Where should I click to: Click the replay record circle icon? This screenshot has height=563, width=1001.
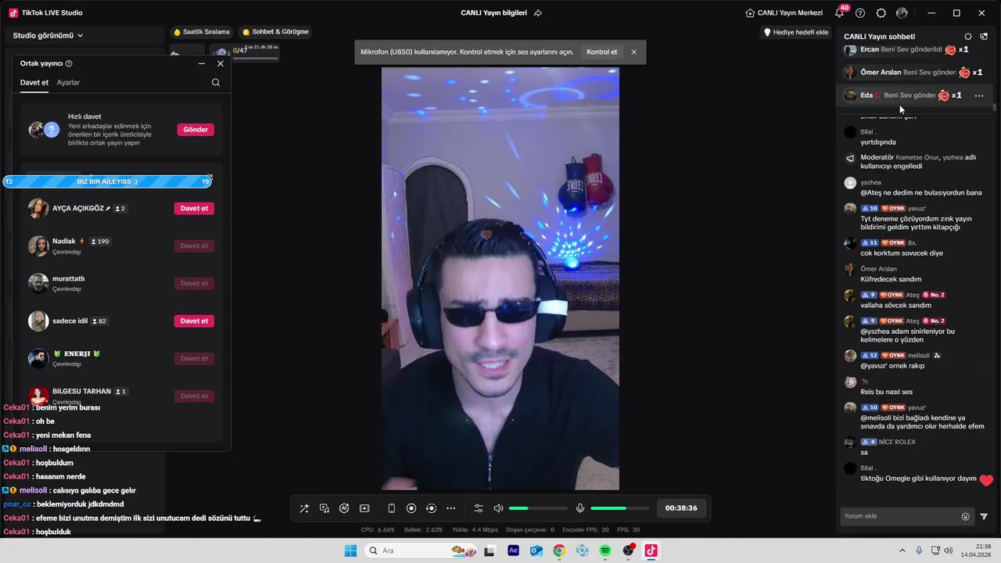pyautogui.click(x=431, y=508)
